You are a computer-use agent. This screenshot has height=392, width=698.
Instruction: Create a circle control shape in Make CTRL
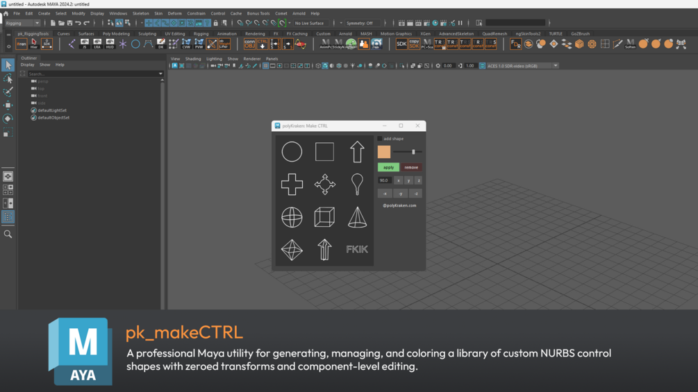click(292, 151)
